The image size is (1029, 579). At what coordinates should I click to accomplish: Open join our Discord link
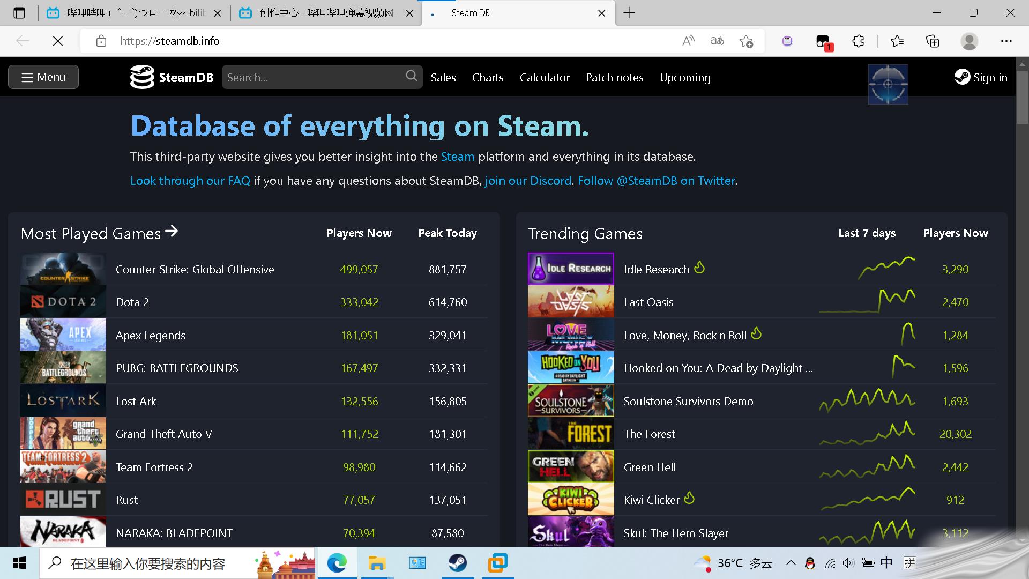click(x=528, y=181)
